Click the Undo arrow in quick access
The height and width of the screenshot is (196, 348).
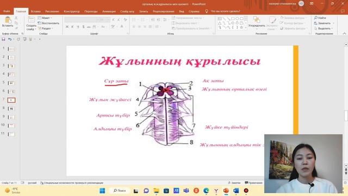[x=10, y=39]
